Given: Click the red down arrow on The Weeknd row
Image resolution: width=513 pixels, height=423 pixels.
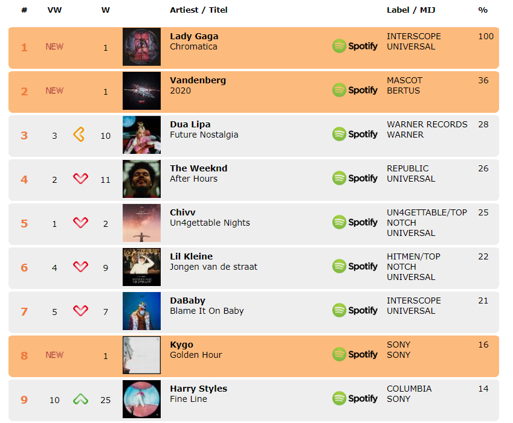Looking at the screenshot, I should coord(80,179).
